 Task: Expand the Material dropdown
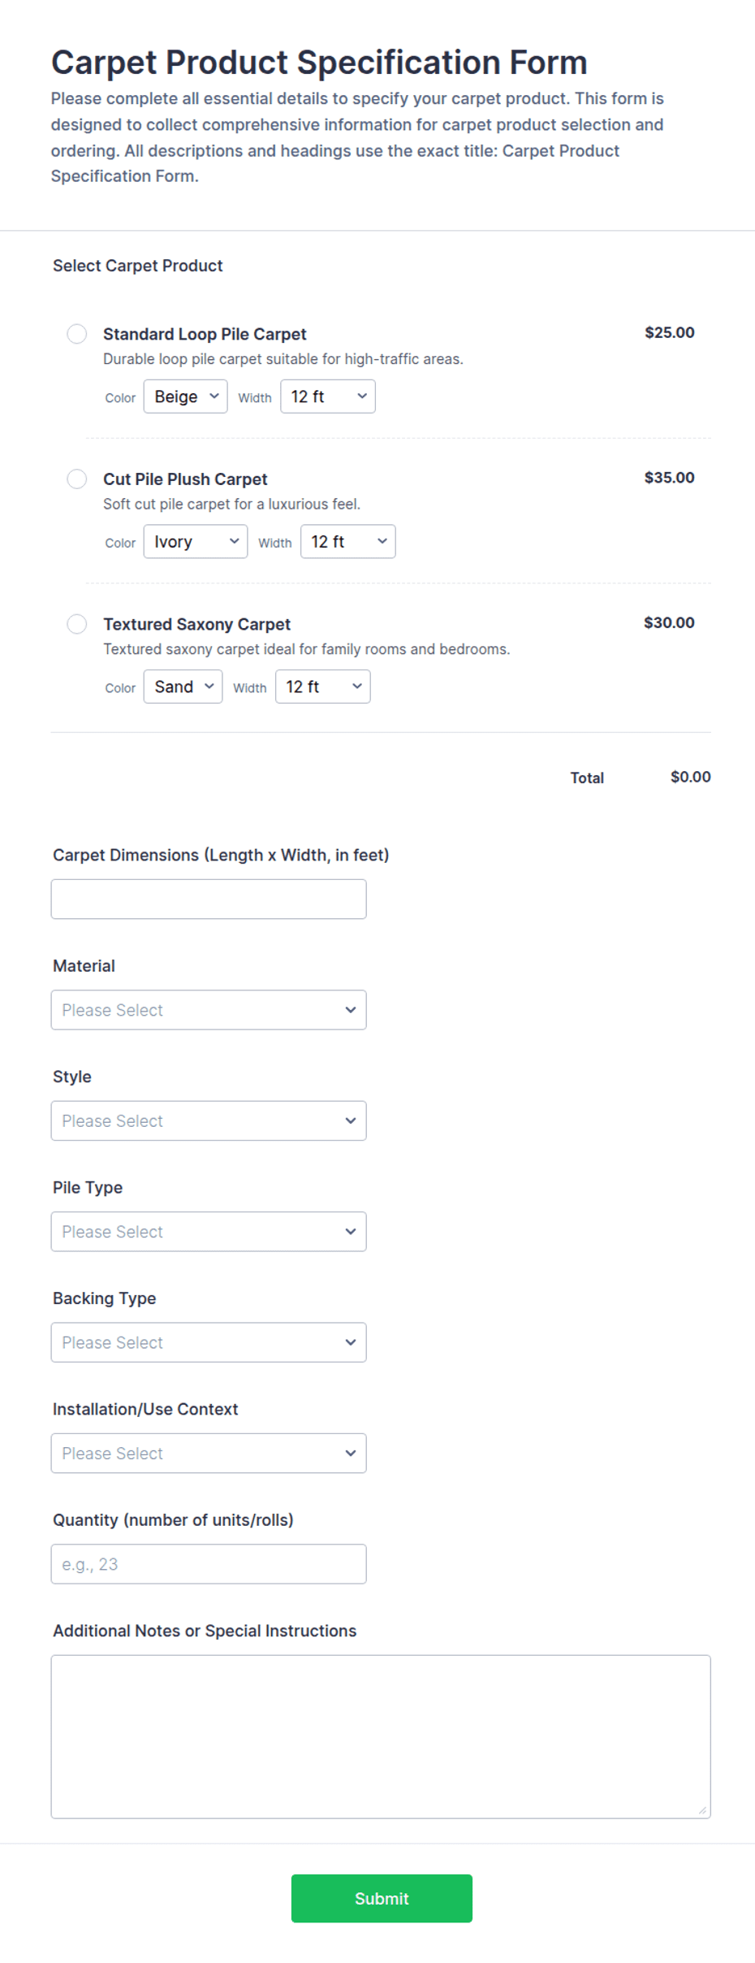(x=209, y=1010)
